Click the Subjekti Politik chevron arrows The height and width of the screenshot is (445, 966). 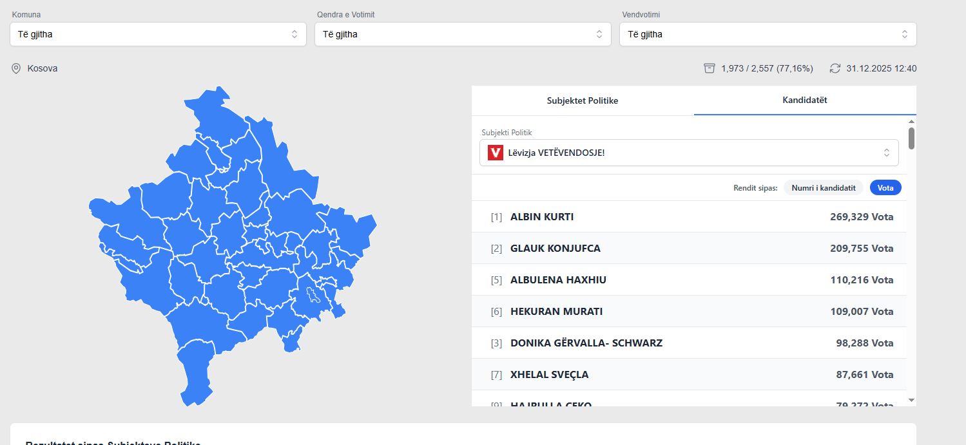(887, 153)
